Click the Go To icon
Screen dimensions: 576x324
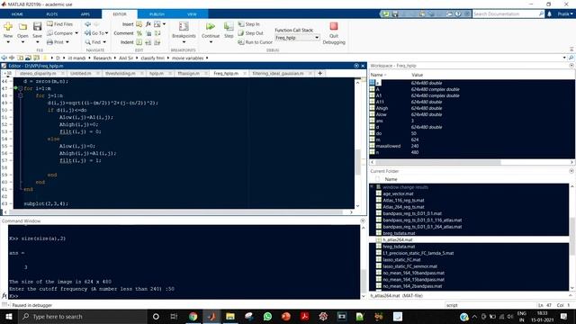[88, 33]
